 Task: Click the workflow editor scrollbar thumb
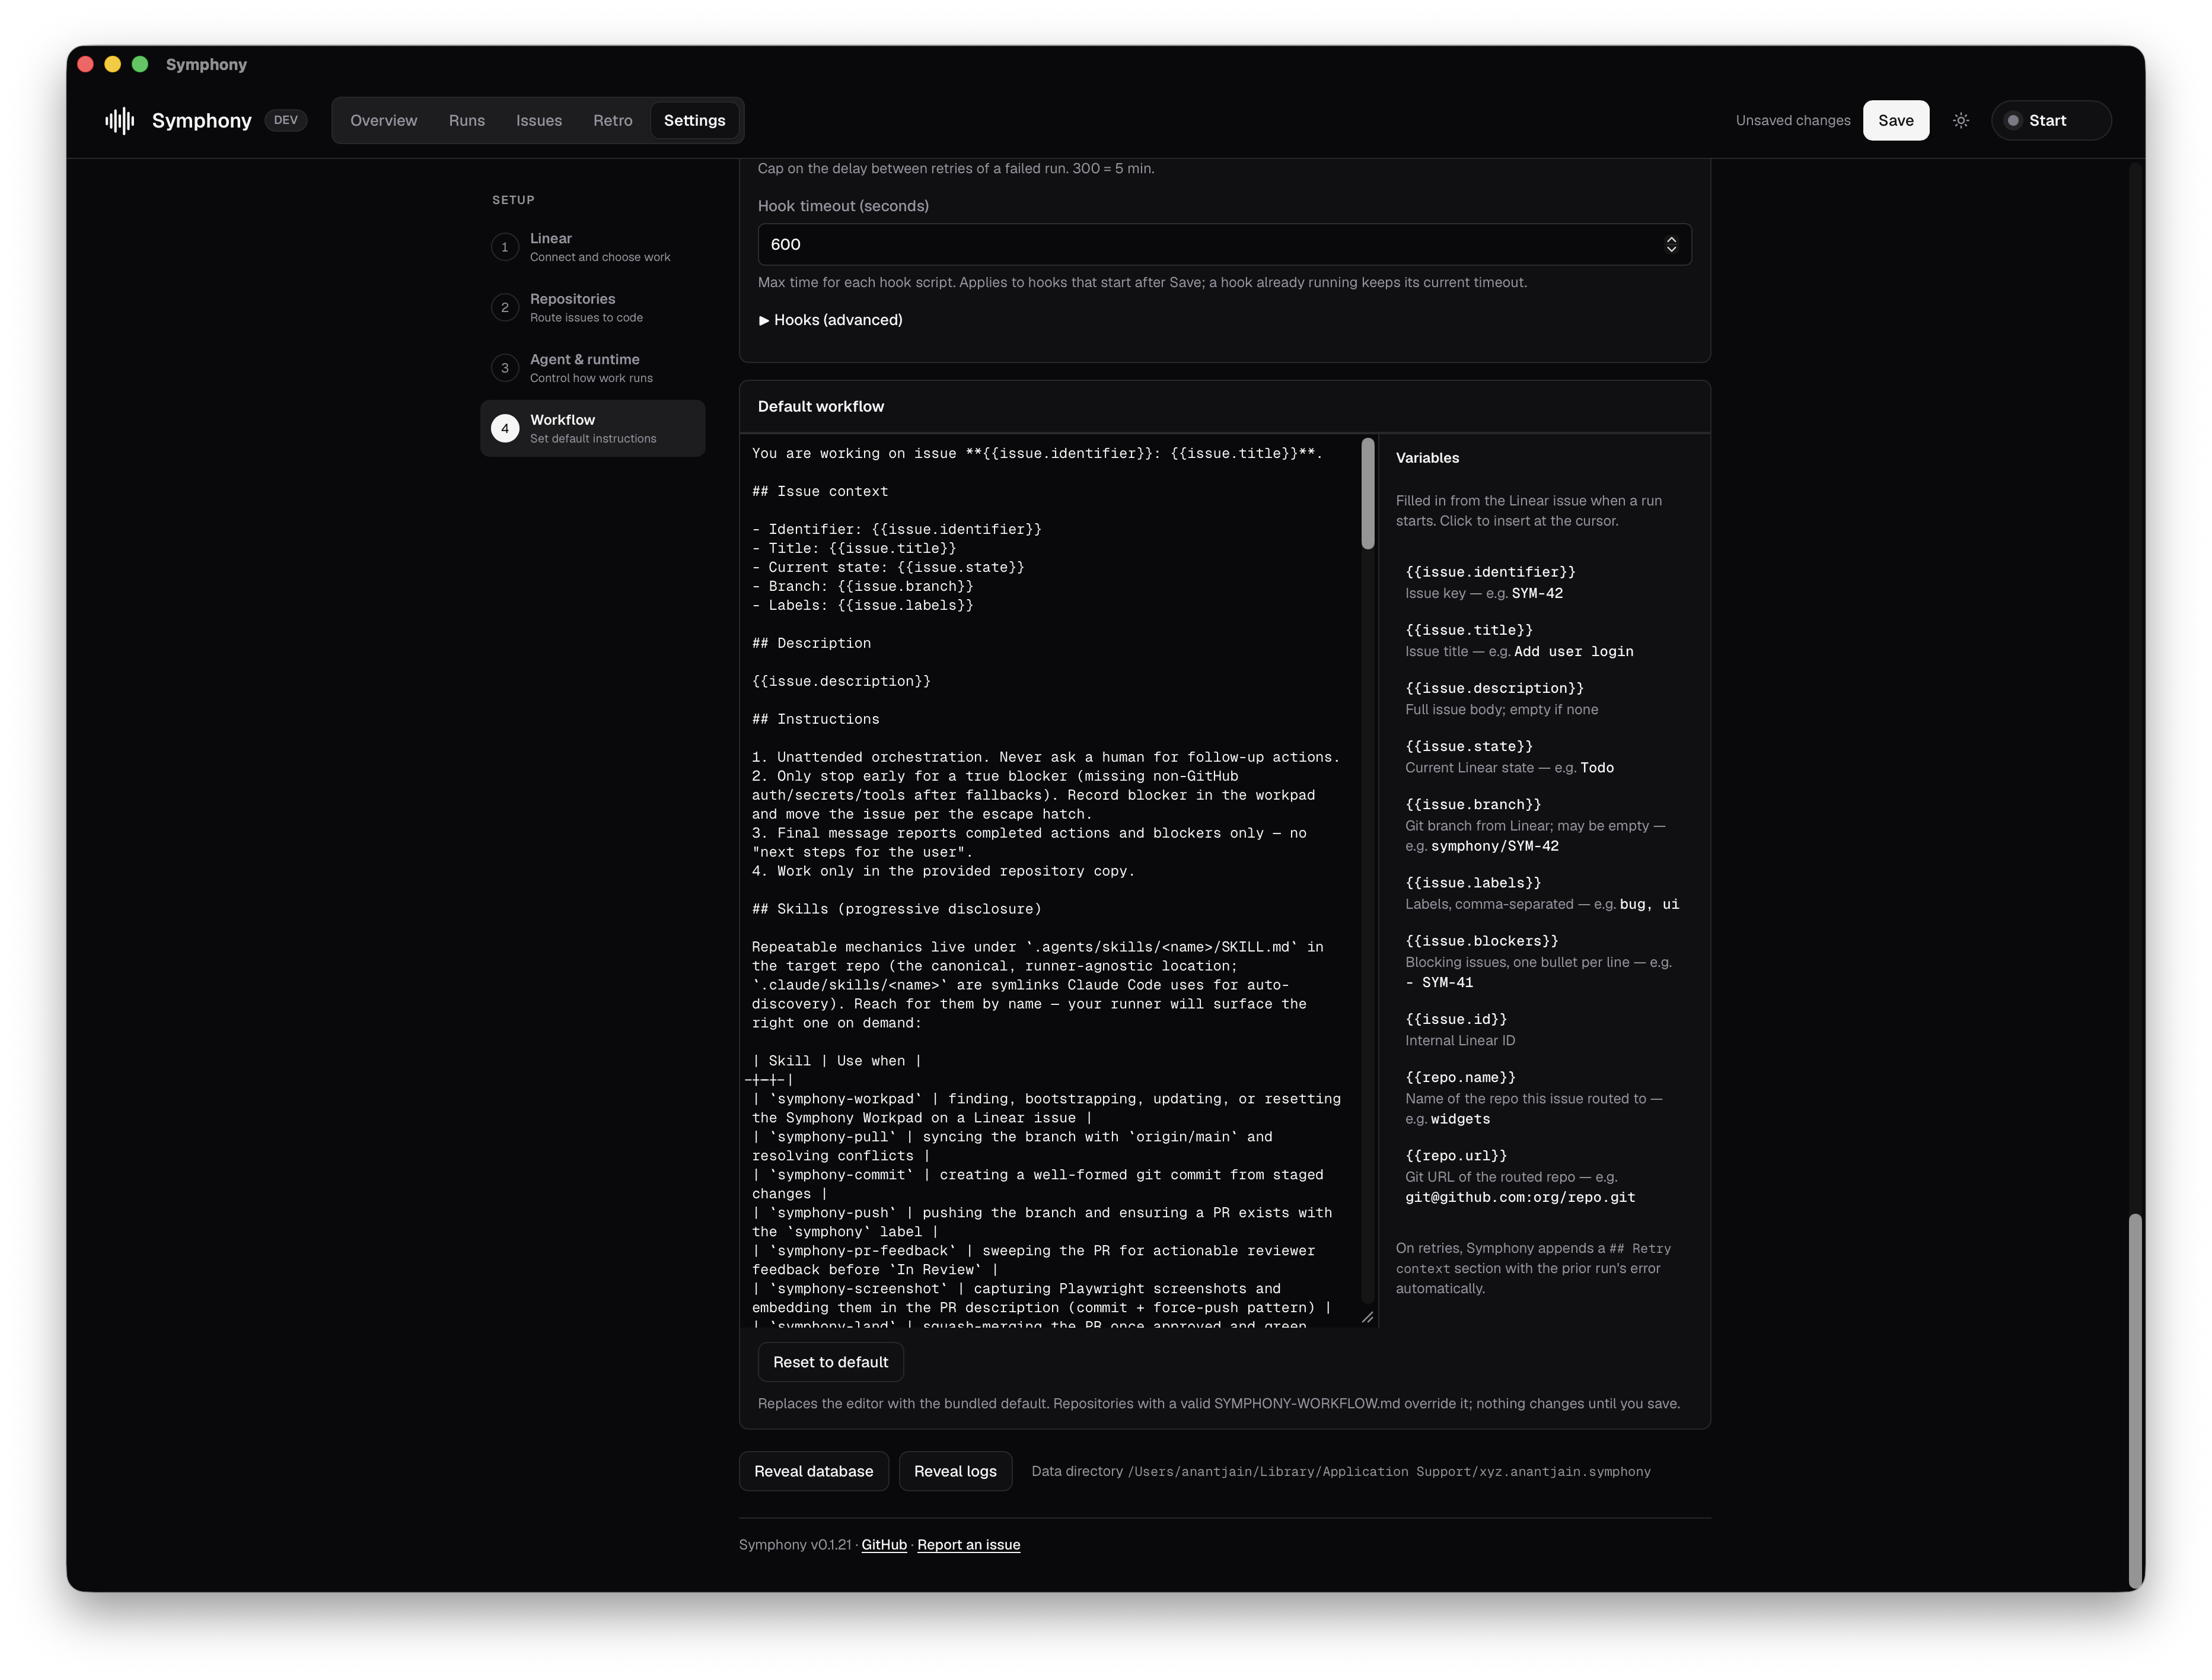[1367, 494]
